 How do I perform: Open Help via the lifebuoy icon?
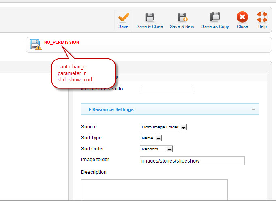pyautogui.click(x=262, y=17)
